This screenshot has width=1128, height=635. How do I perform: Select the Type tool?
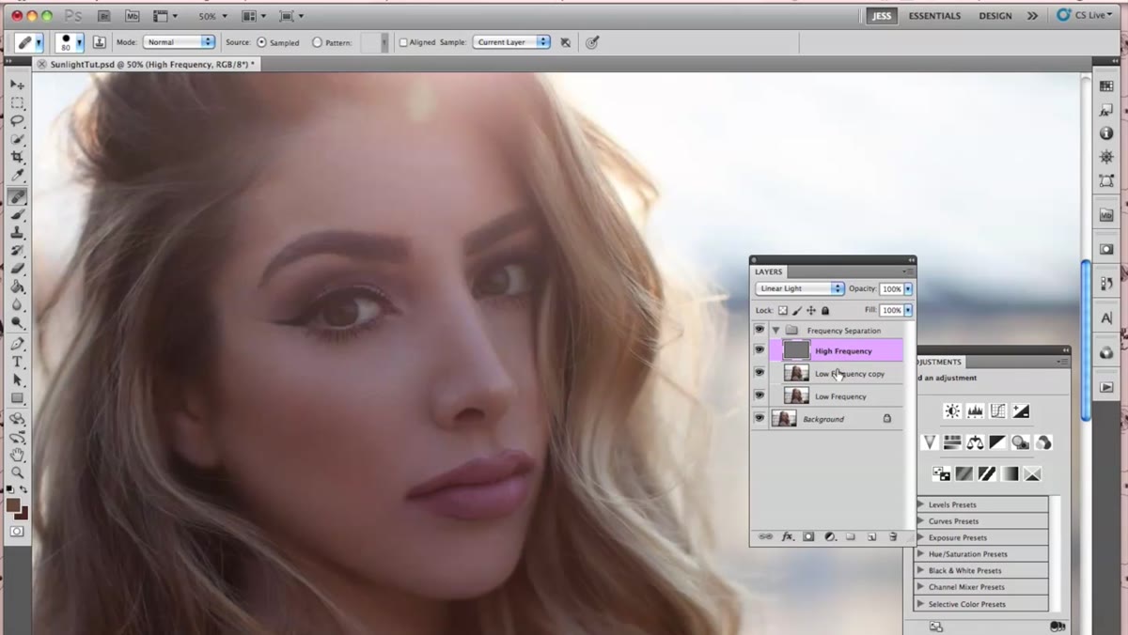(x=18, y=362)
